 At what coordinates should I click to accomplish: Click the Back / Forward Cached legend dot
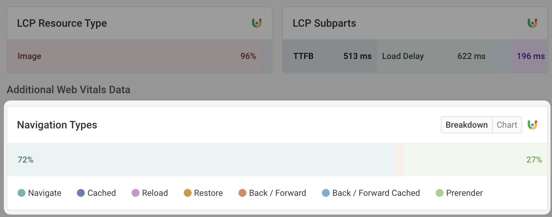click(326, 193)
